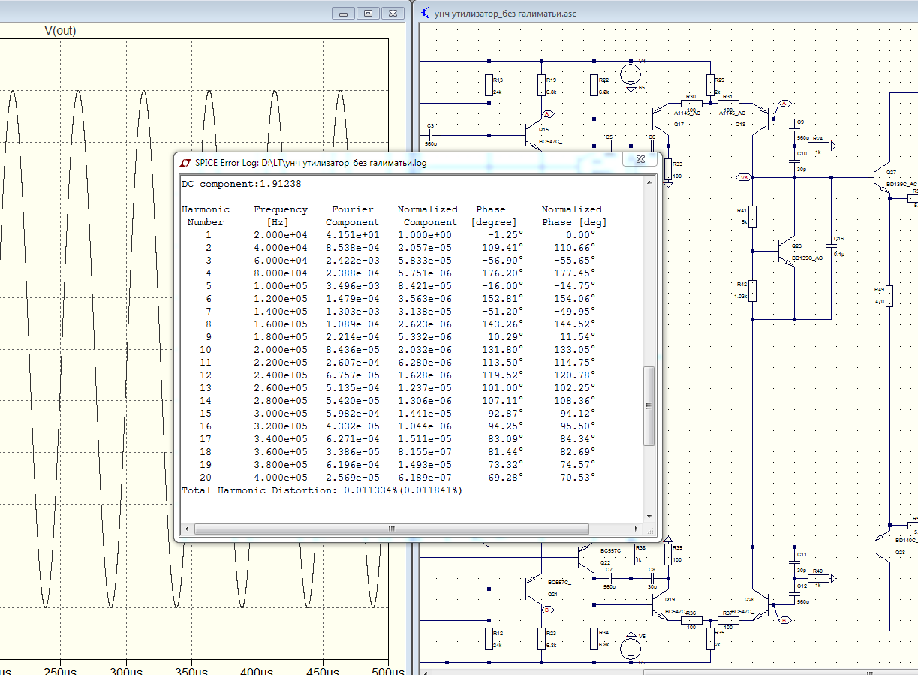Click the LTspice icon in Error Log title
The image size is (918, 675).
(185, 162)
